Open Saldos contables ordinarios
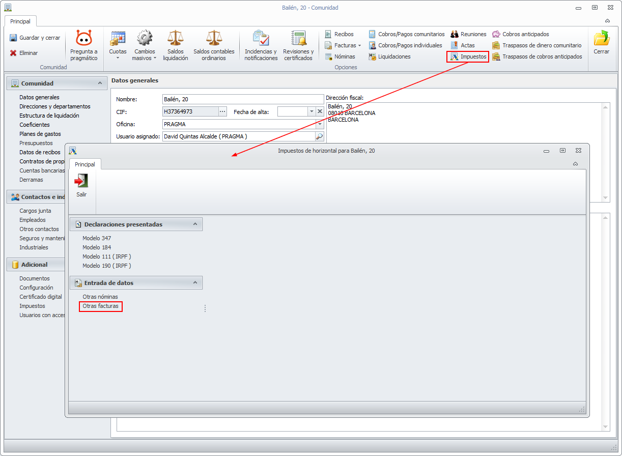The height and width of the screenshot is (456, 622). click(x=214, y=46)
